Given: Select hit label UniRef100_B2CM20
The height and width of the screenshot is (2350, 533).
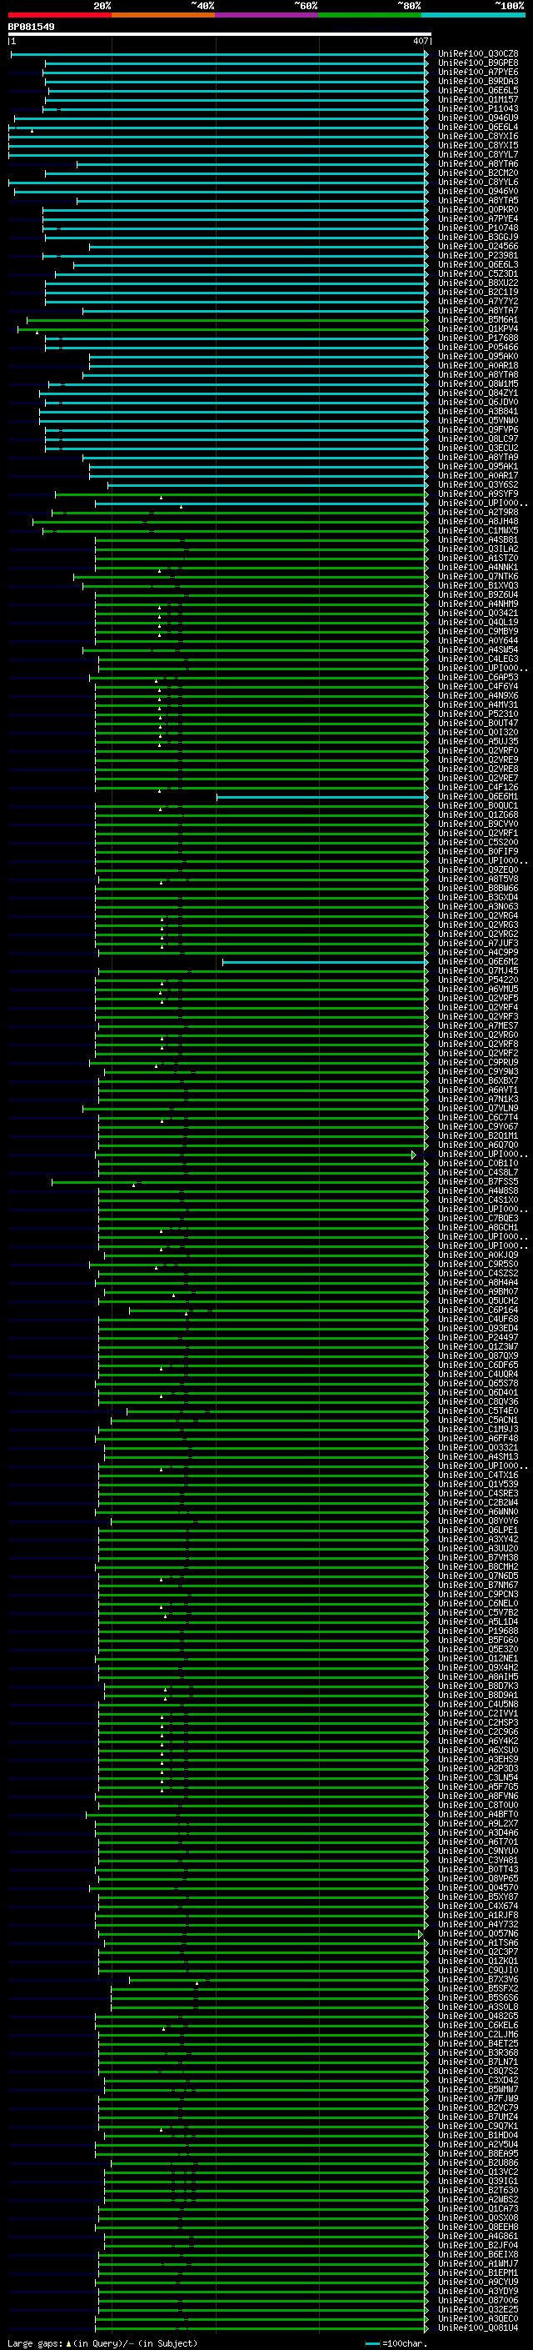Looking at the screenshot, I should [x=478, y=173].
